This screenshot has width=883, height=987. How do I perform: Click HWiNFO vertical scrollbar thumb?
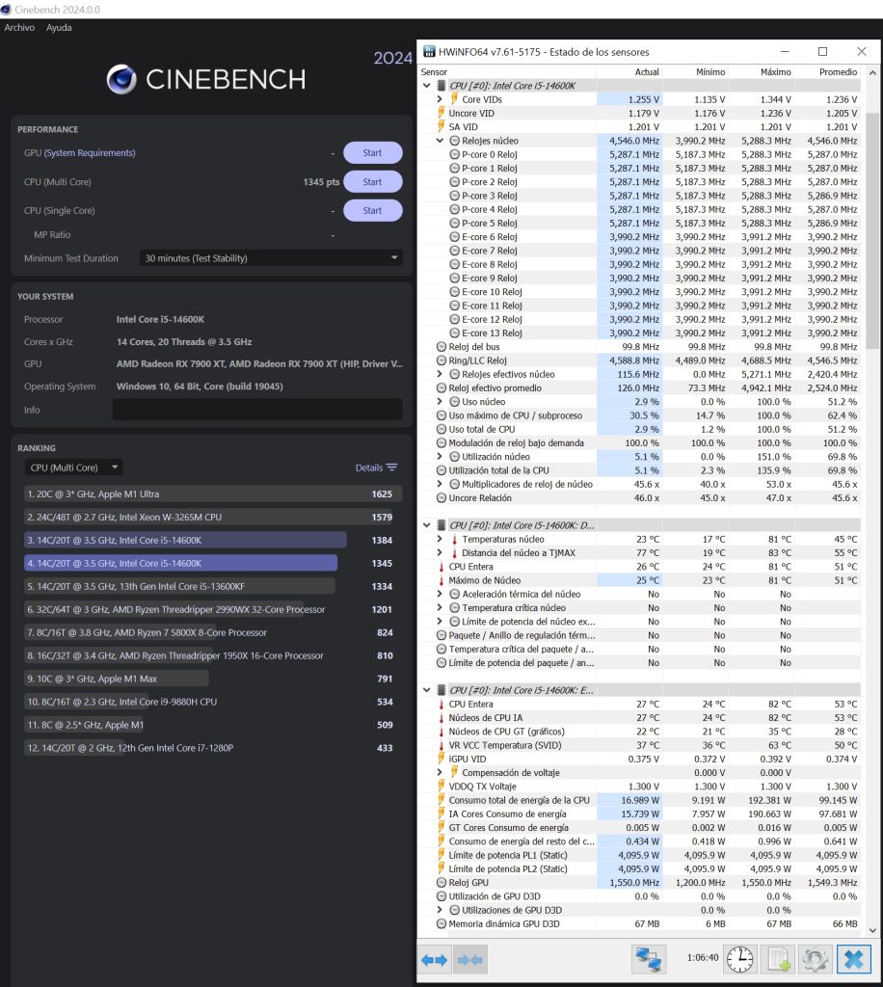click(872, 231)
